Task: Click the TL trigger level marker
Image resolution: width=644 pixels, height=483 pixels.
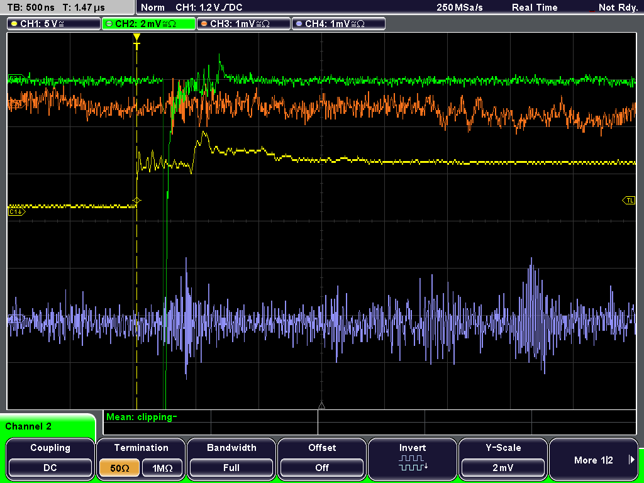Action: (629, 201)
